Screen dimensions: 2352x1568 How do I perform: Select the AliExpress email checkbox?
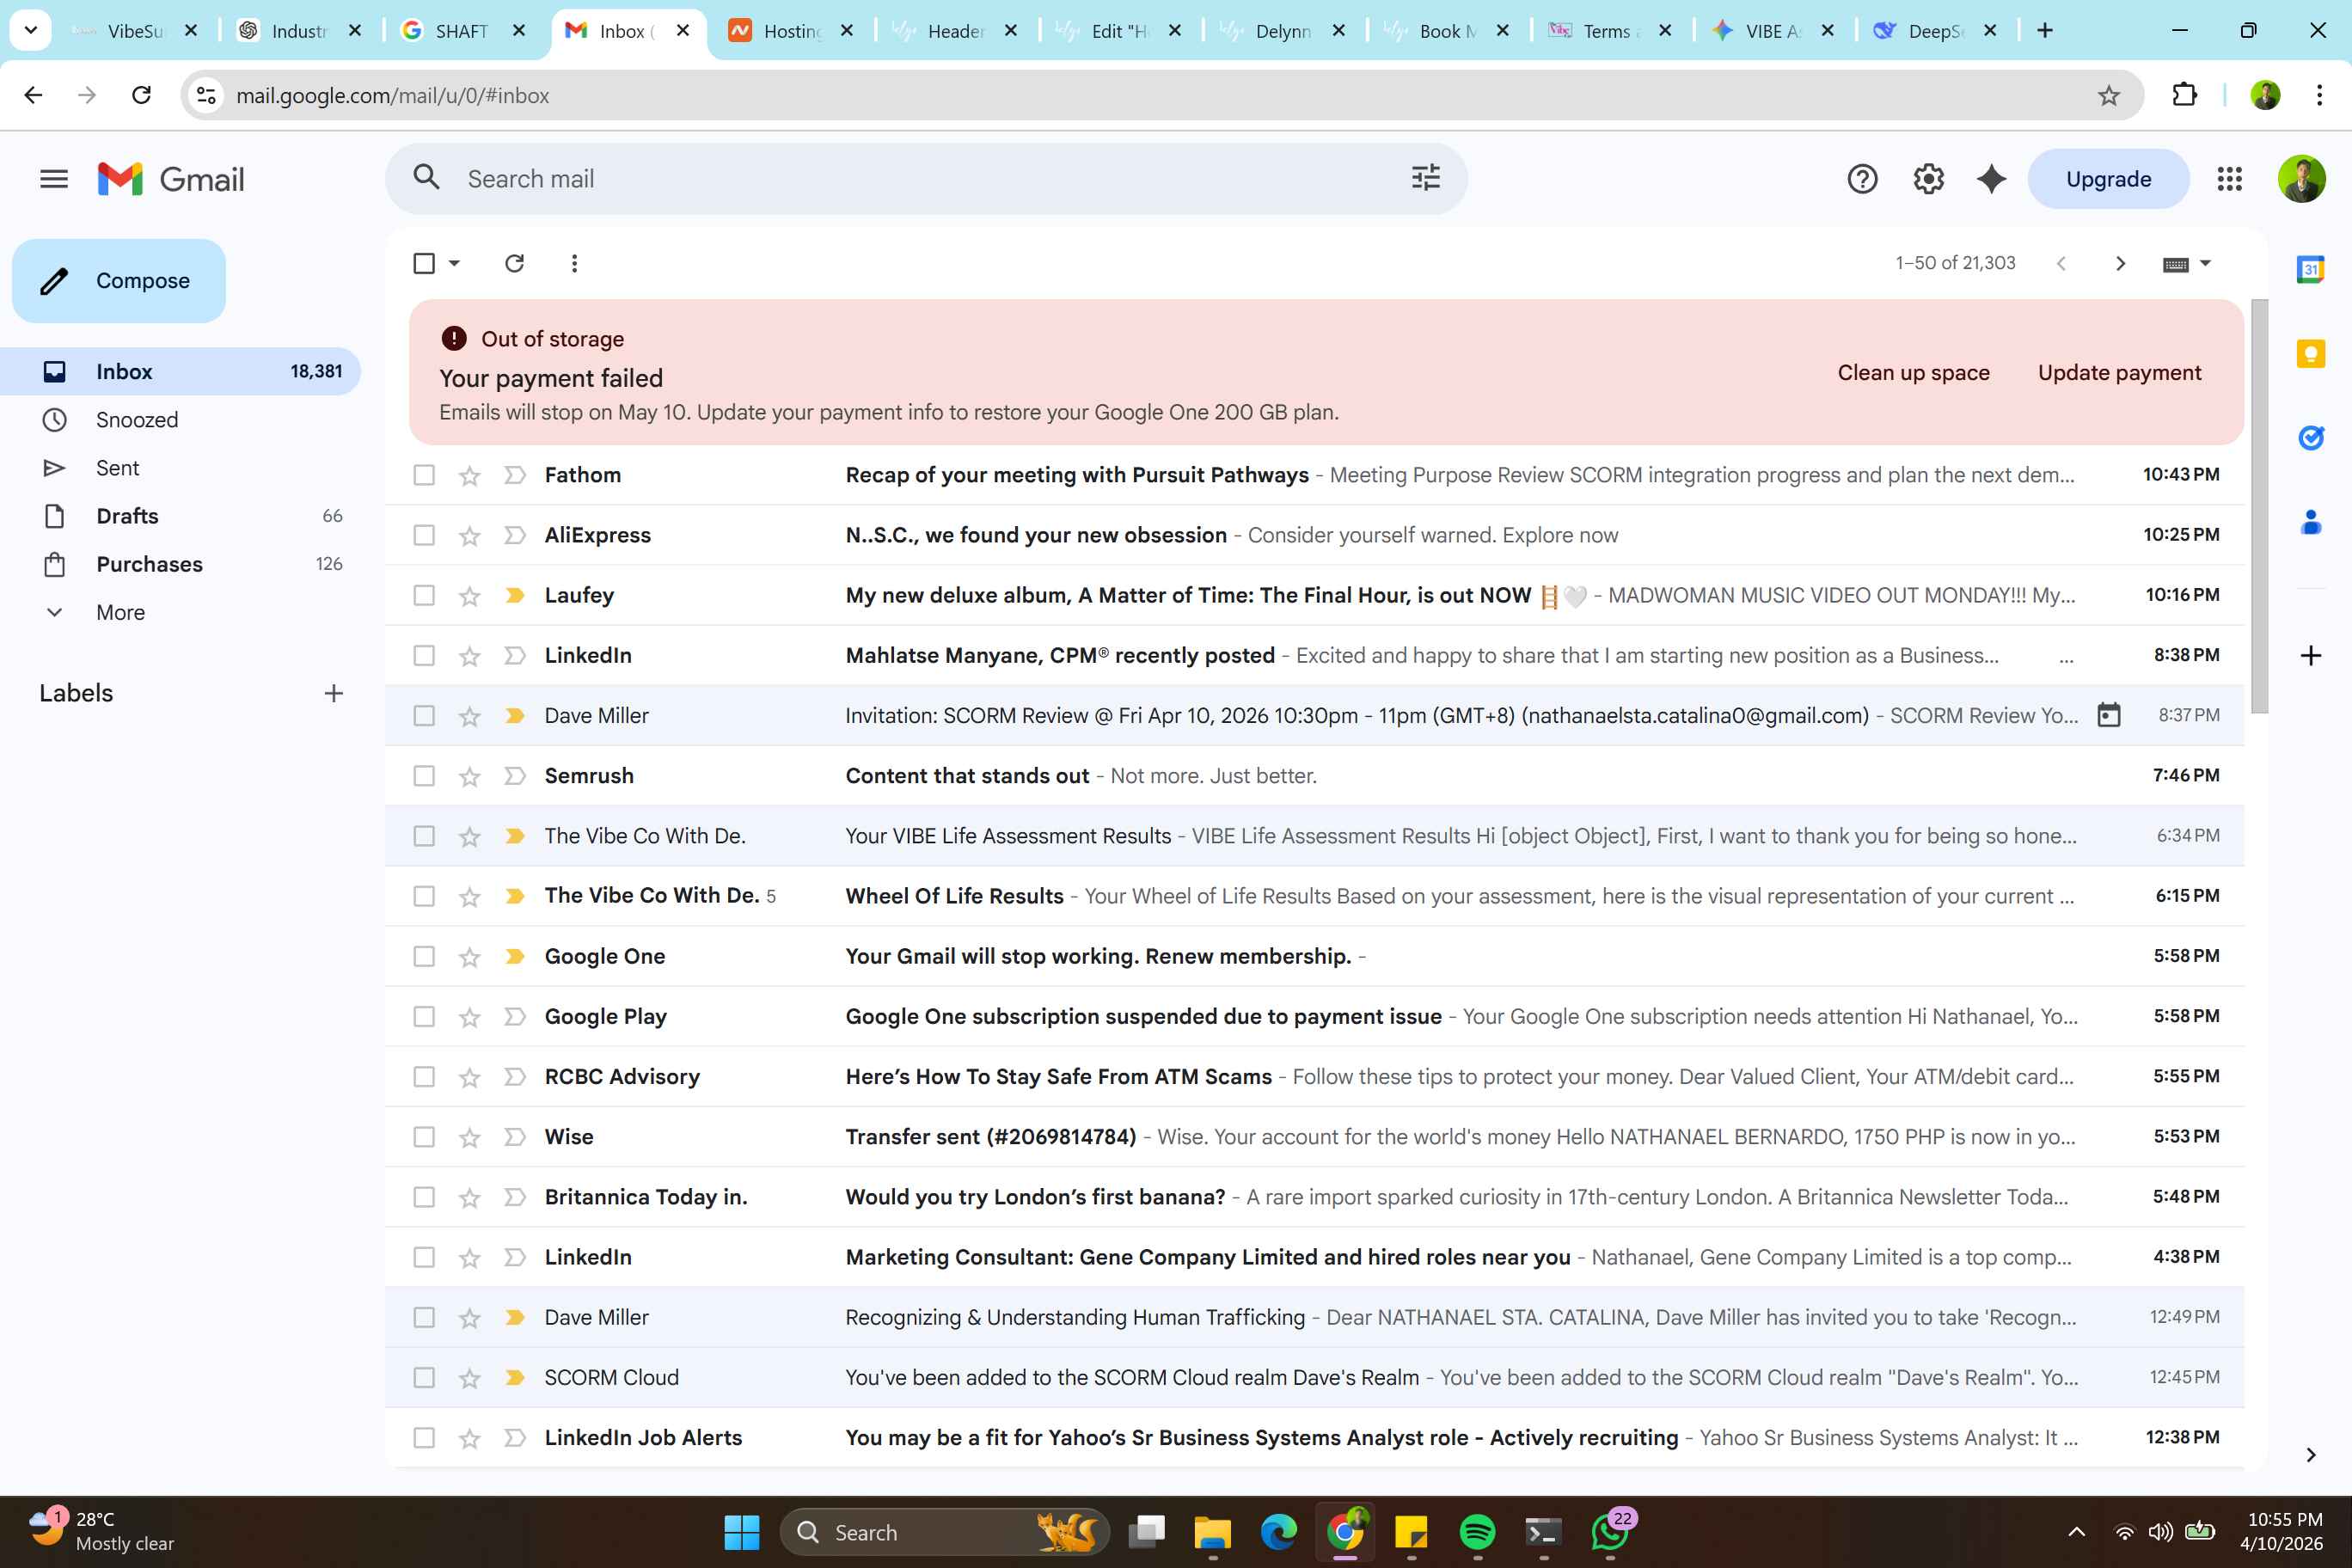pyautogui.click(x=424, y=535)
